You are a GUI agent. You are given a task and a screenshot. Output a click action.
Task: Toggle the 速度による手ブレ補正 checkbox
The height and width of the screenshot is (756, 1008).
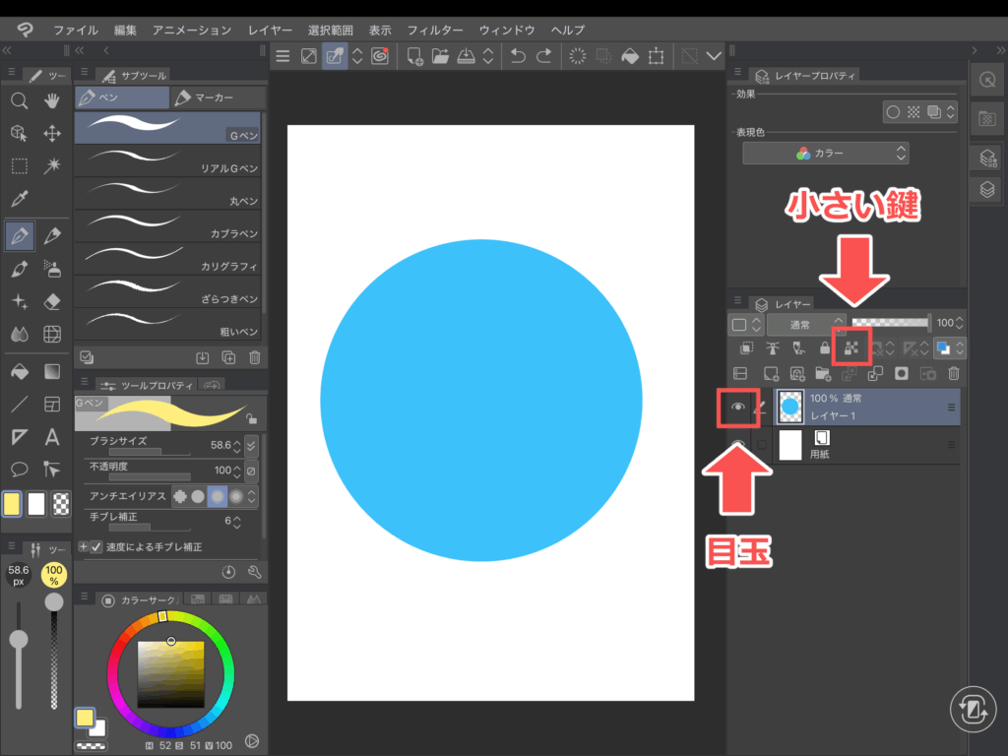pos(96,546)
